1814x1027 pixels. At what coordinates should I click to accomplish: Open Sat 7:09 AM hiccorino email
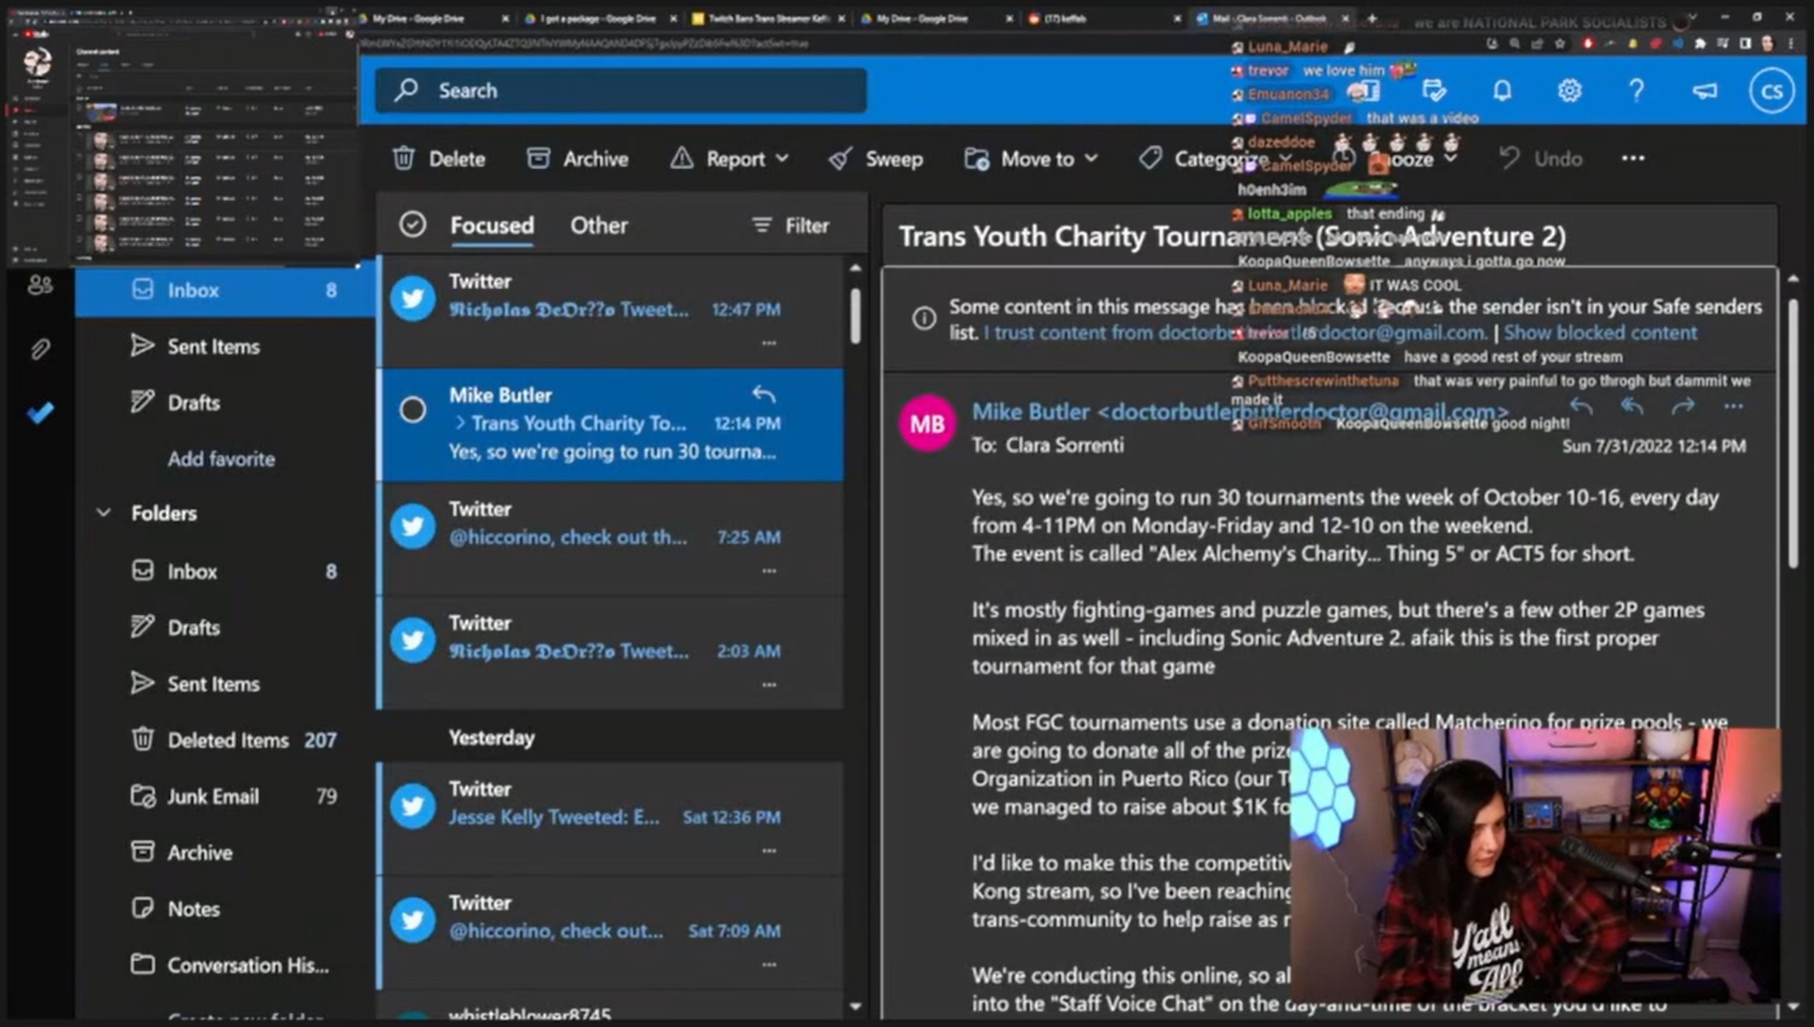(611, 931)
